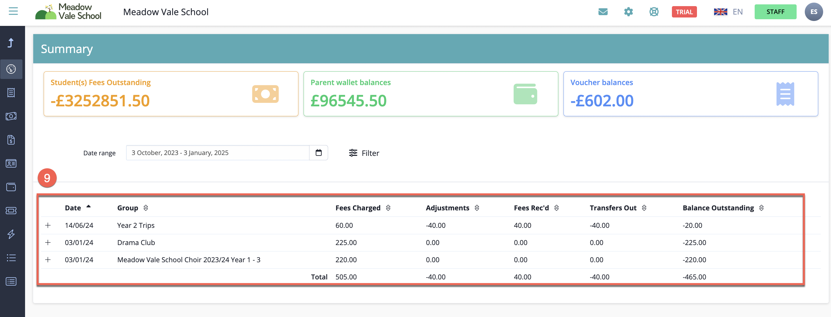Open the voucher ticket sidebar icon

11,211
